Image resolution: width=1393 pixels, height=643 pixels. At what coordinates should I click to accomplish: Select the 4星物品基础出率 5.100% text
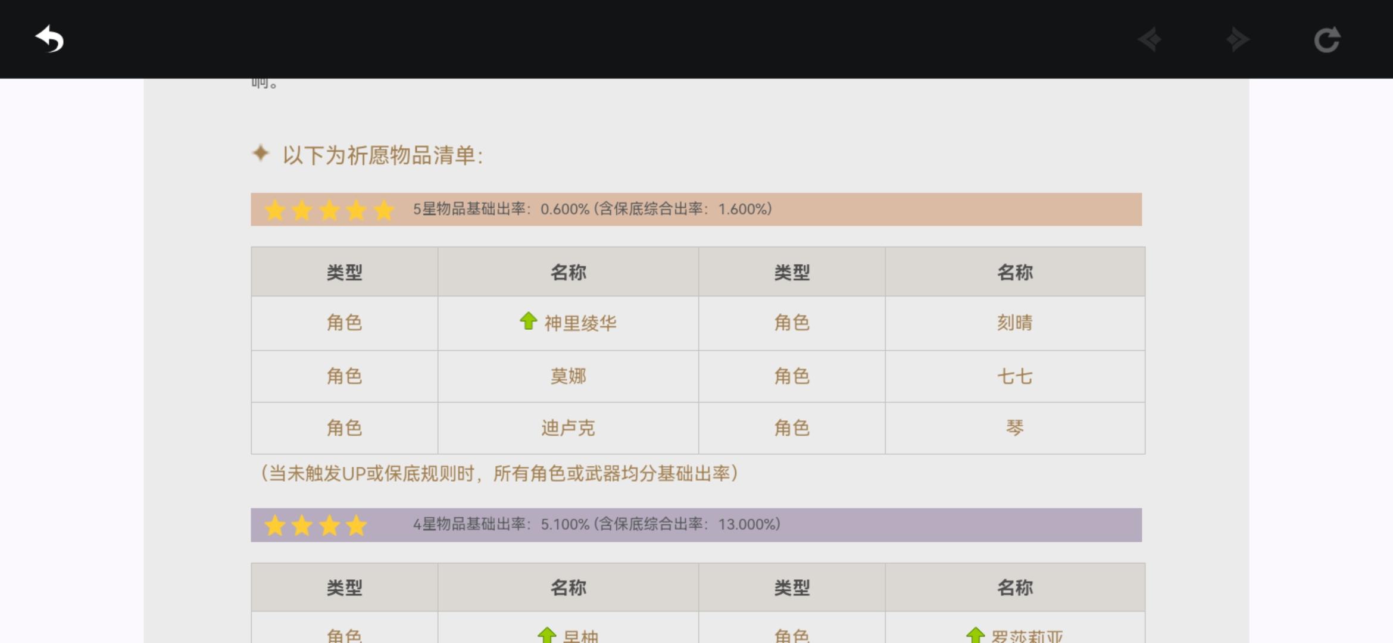click(596, 525)
